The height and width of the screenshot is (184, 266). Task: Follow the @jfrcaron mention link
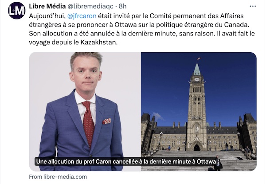pos(82,16)
